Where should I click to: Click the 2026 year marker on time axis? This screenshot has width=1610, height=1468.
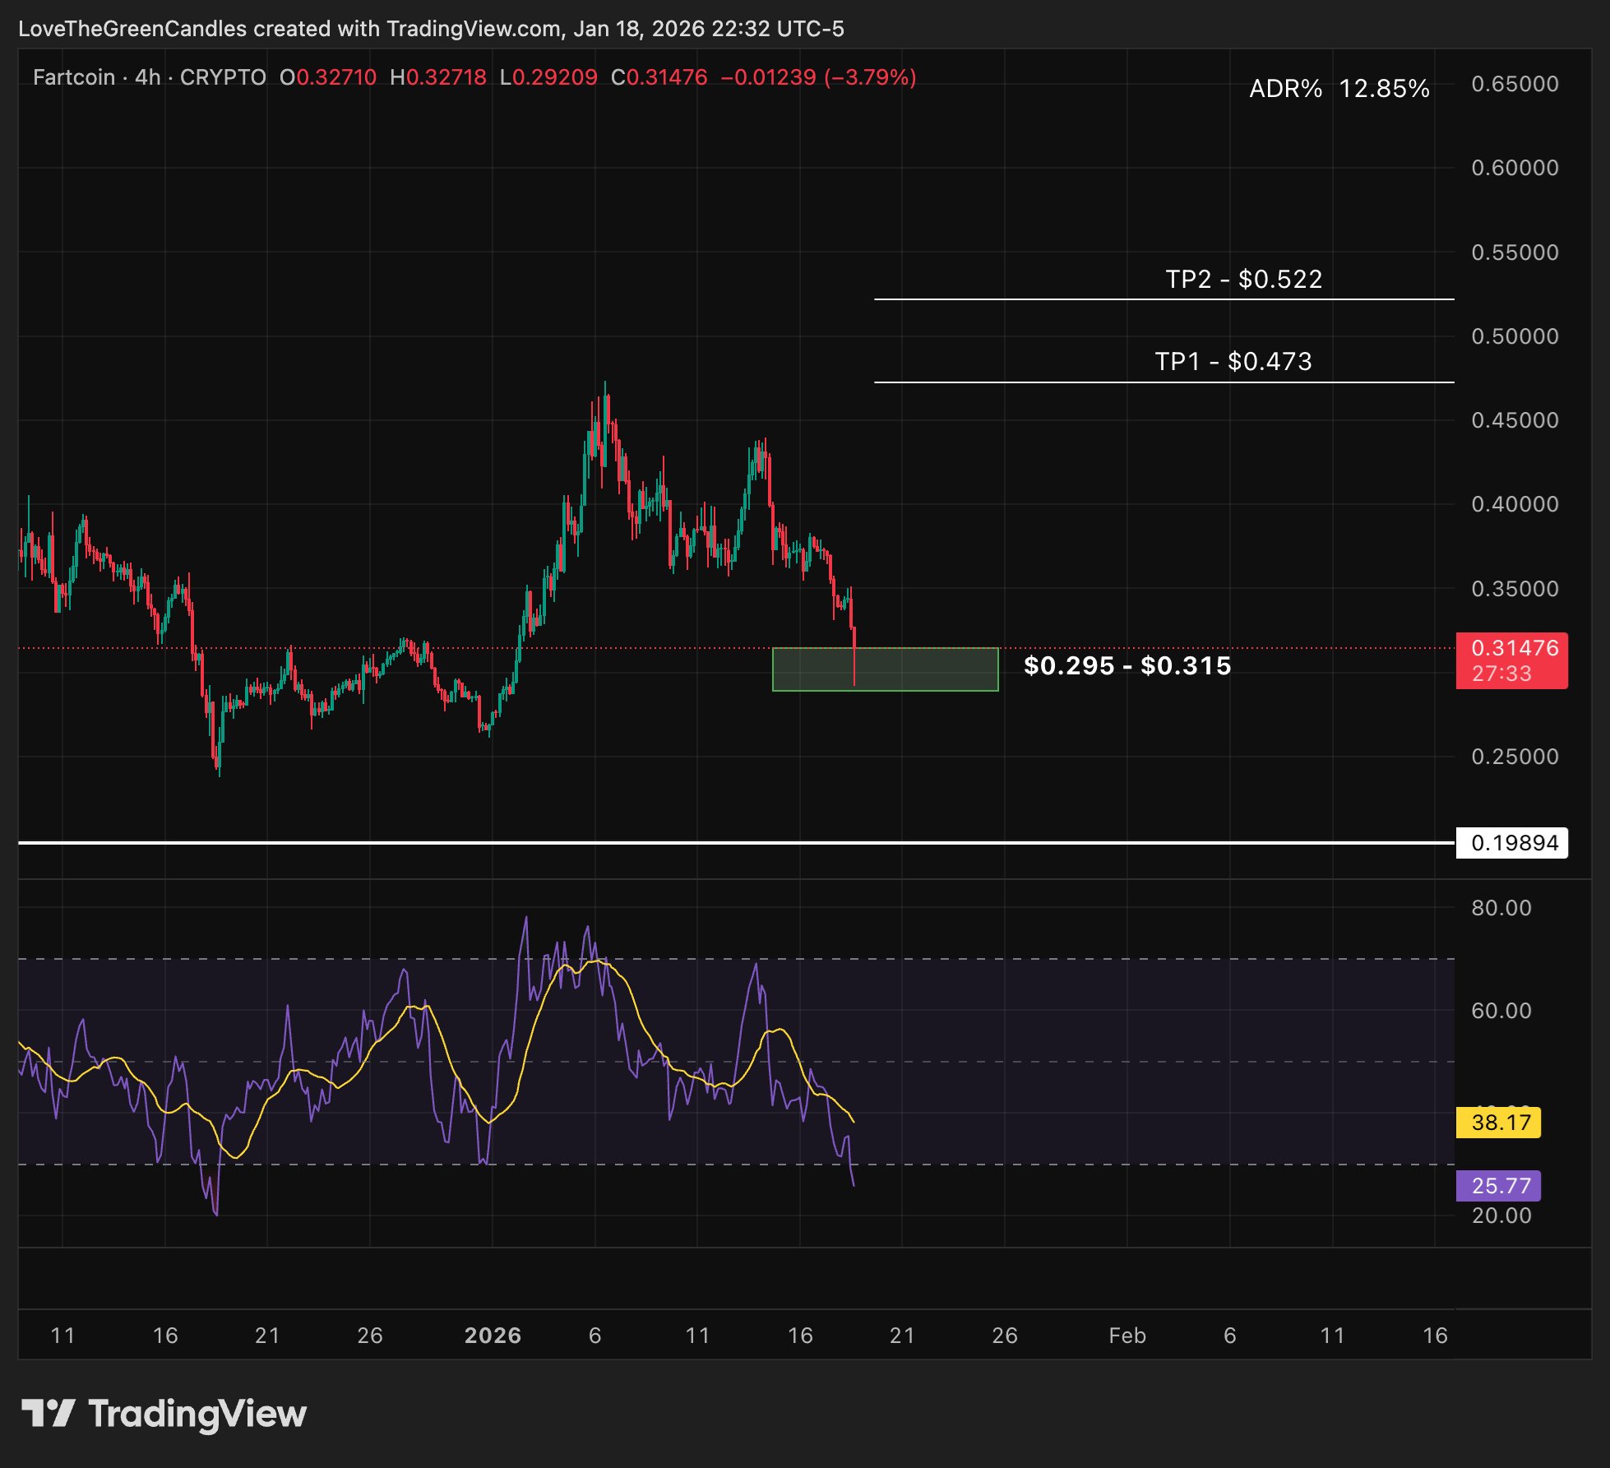493,1336
